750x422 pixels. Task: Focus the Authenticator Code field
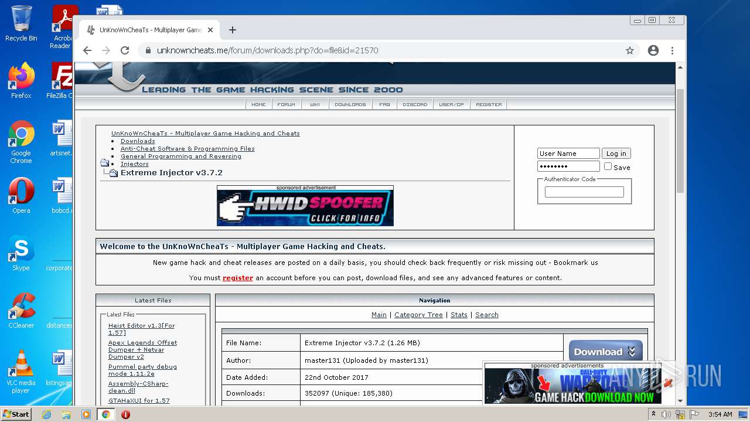pos(584,192)
